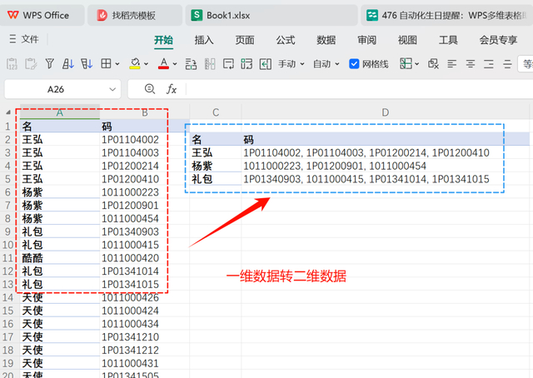Click the select-all corner triangle
This screenshot has width=533, height=378.
8,112
